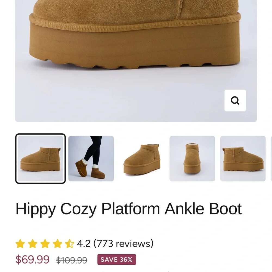
Task: Click the 4.2 rating score
Action: (x=84, y=243)
